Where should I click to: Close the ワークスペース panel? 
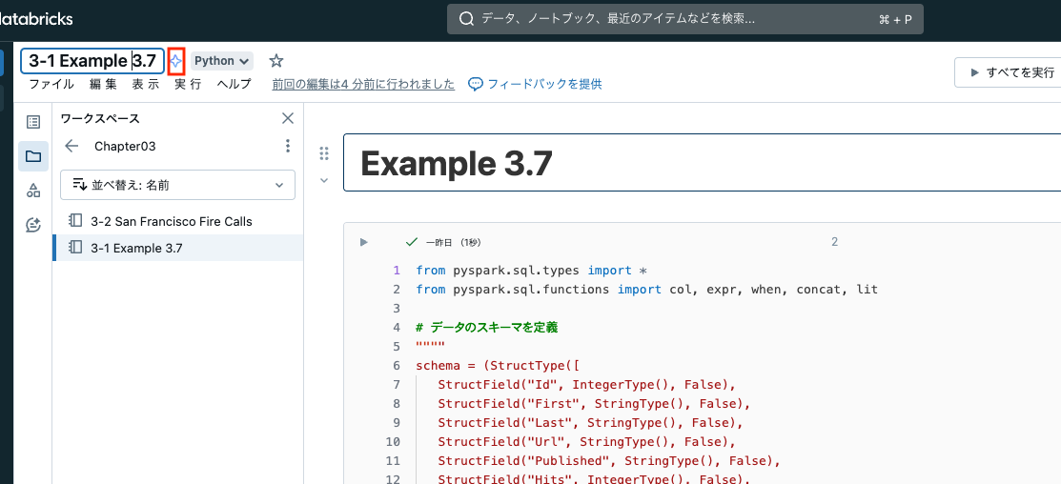click(x=288, y=119)
